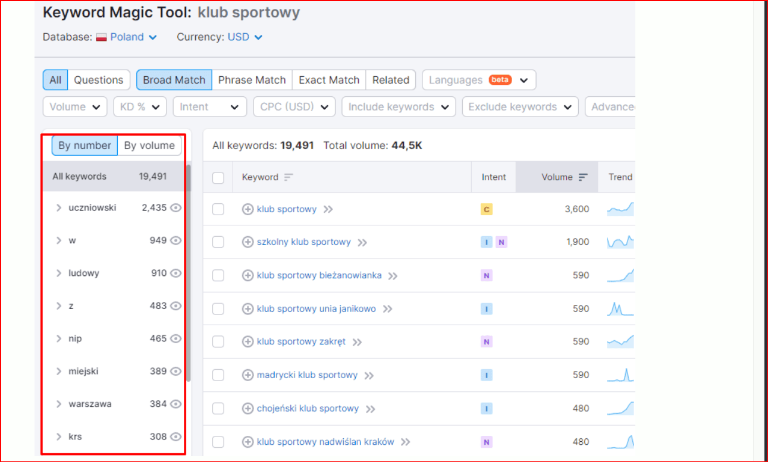Toggle eye icon for warszawa group

click(175, 404)
